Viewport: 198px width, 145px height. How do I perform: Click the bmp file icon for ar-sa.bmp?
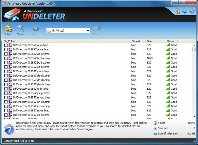[x=10, y=50]
